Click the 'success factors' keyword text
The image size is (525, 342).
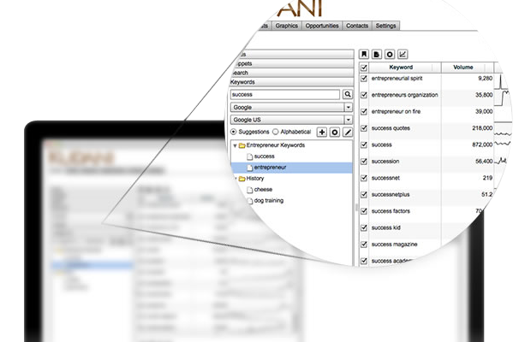pyautogui.click(x=391, y=211)
